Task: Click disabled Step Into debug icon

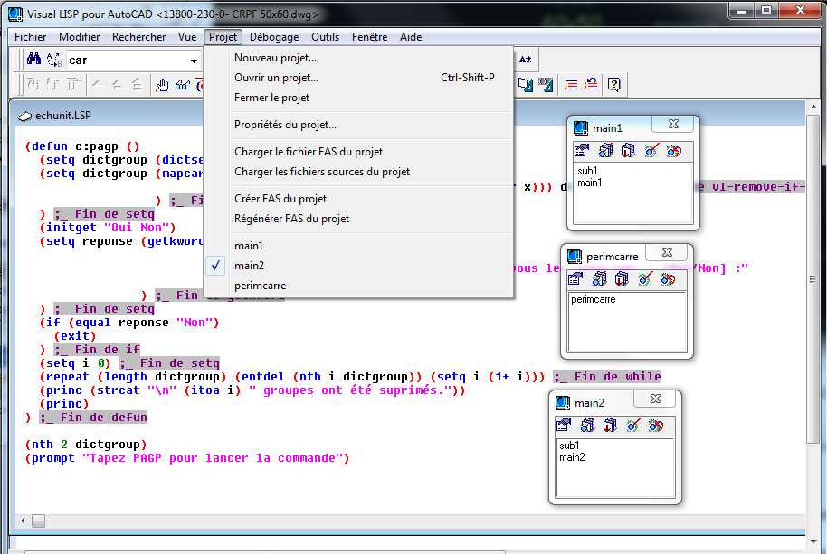Action: 33,84
